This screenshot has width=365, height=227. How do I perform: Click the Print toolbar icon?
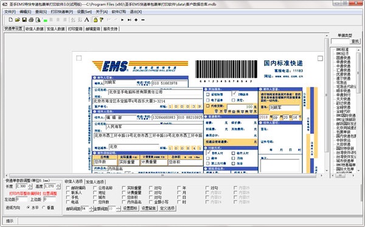(x=31, y=20)
